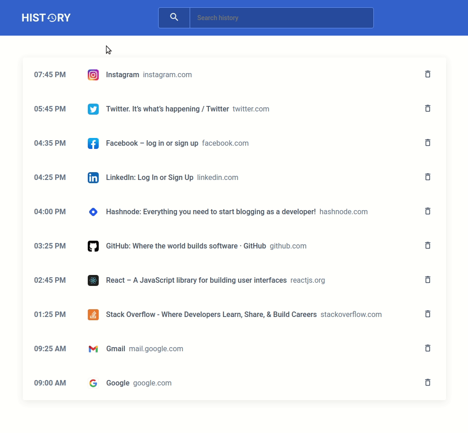Remove the Facebook entry using its trash icon
The width and height of the screenshot is (468, 433).
point(428,143)
